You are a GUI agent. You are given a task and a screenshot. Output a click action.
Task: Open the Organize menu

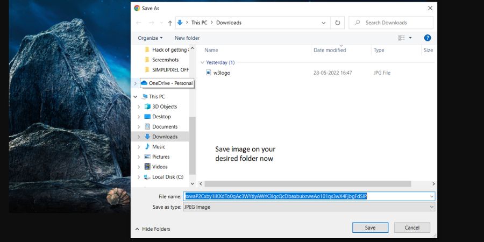[x=150, y=38]
